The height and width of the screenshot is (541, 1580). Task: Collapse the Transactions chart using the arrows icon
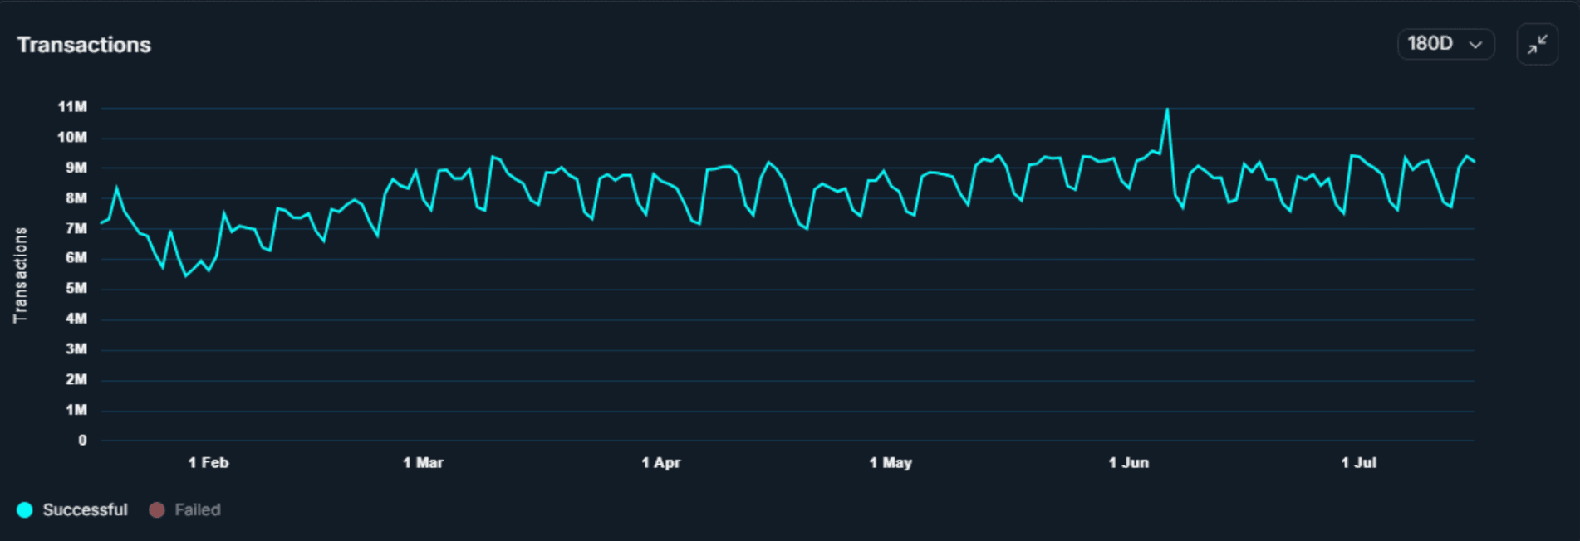1537,44
